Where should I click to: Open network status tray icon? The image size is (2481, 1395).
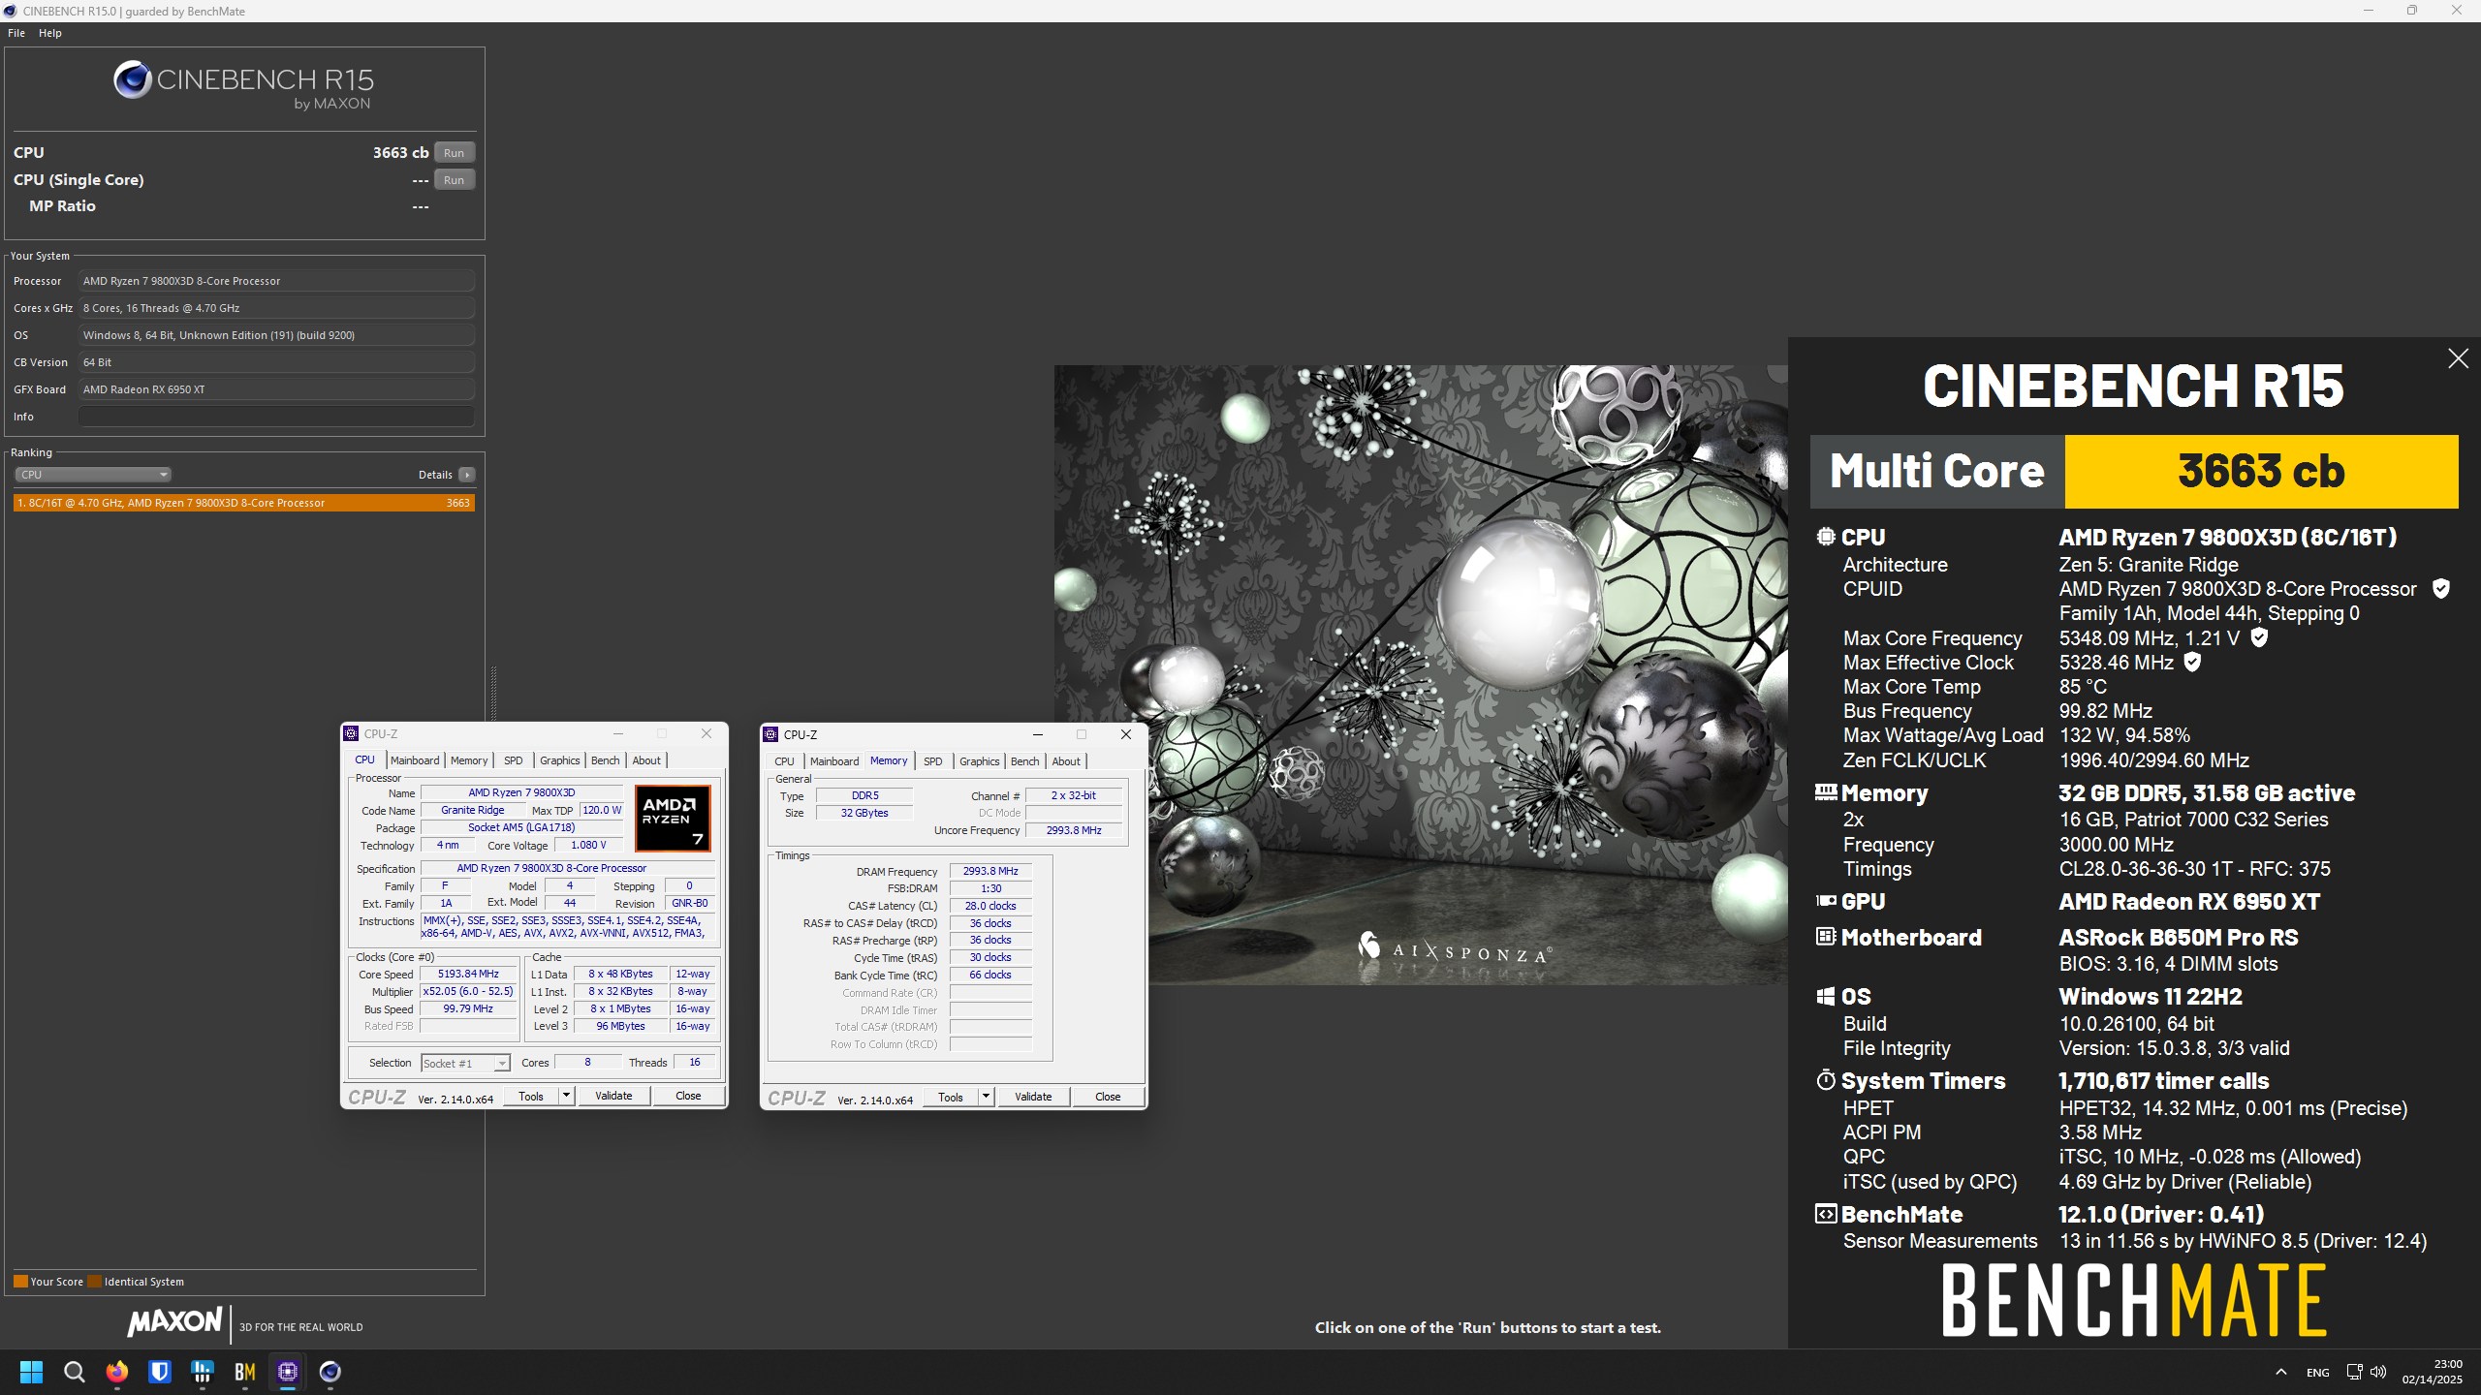[x=2354, y=1372]
